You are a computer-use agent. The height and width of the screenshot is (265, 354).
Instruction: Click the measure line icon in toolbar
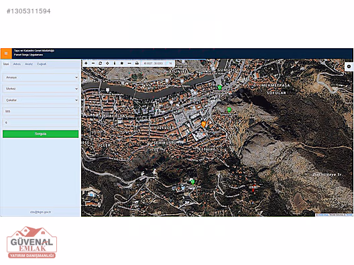point(129,64)
